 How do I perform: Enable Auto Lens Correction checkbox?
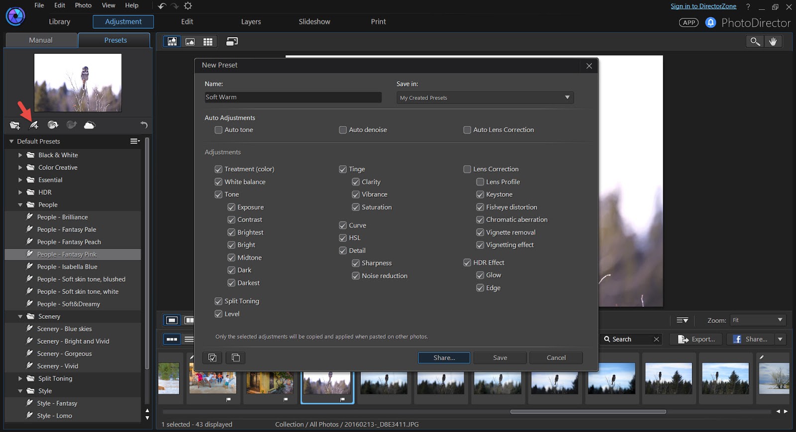tap(467, 130)
